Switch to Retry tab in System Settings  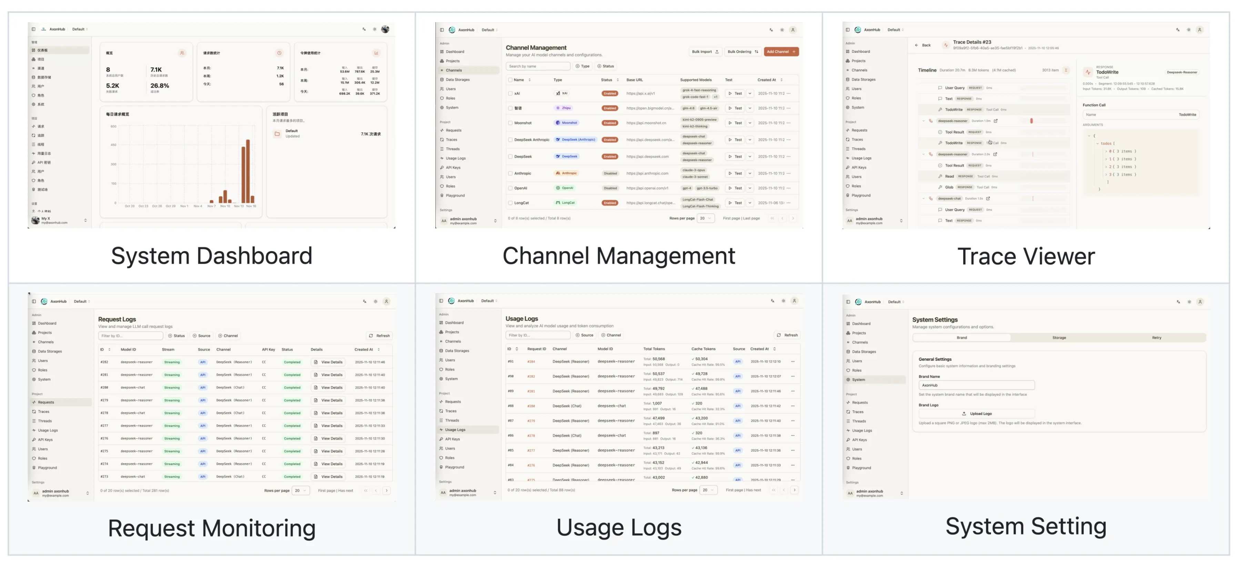click(1156, 337)
